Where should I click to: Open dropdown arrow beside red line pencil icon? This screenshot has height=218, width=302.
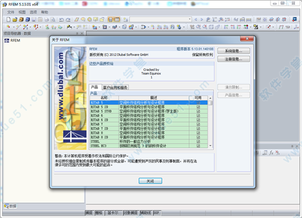coord(273,27)
